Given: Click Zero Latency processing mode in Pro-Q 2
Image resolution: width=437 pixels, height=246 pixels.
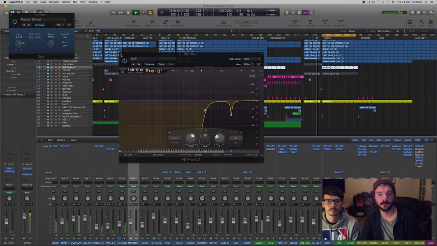Looking at the screenshot, I should point(158,155).
